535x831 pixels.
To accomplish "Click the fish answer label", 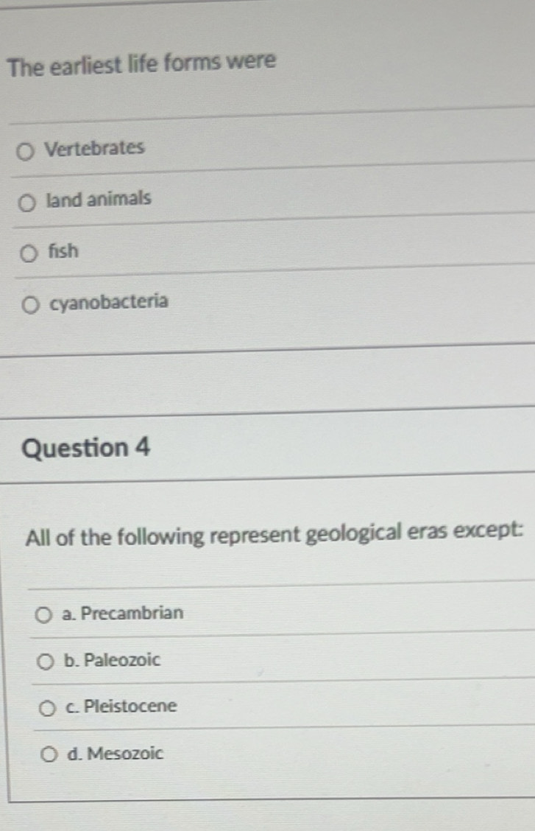I will 62,251.
